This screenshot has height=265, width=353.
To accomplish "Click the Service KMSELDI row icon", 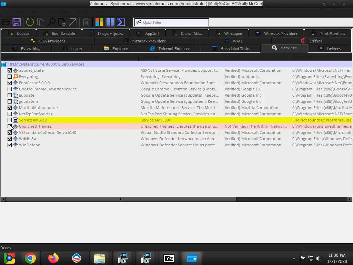I will pyautogui.click(x=15, y=120).
